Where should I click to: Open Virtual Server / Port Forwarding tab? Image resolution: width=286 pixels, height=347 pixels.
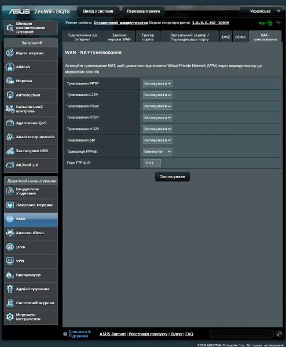coord(189,37)
